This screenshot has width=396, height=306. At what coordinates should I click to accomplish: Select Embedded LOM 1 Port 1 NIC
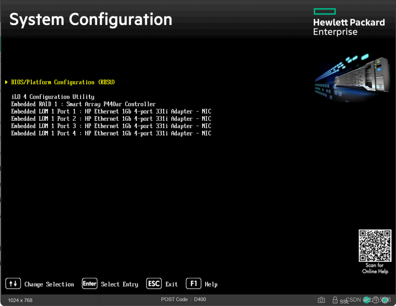click(111, 111)
